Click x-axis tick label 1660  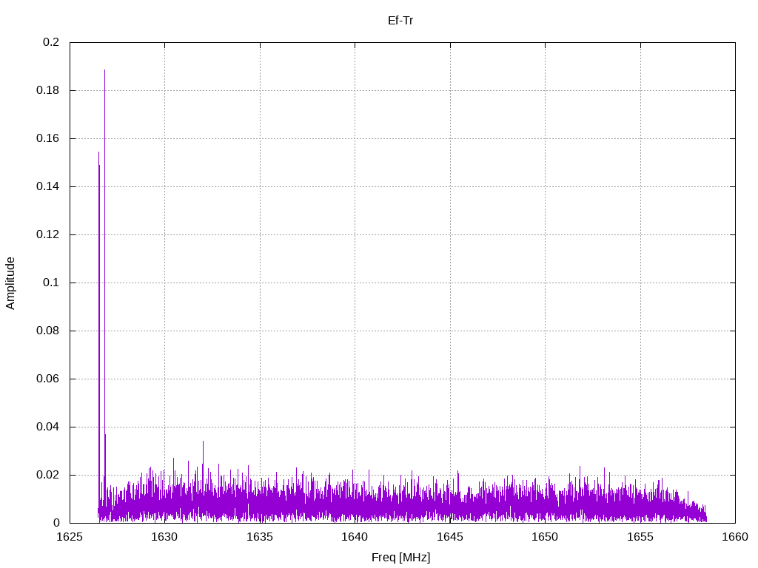pyautogui.click(x=735, y=537)
